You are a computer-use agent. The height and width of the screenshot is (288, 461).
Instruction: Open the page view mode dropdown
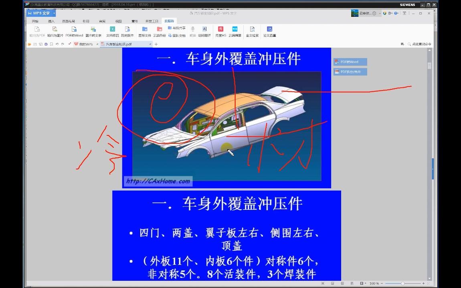[363, 283]
